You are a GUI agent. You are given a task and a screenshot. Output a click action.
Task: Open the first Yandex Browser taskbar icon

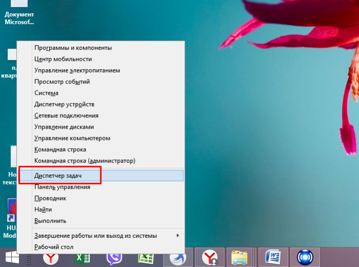pyautogui.click(x=51, y=259)
